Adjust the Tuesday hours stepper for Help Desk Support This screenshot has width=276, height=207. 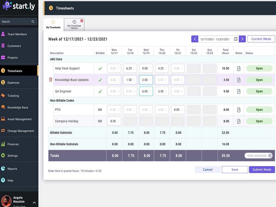click(x=135, y=68)
